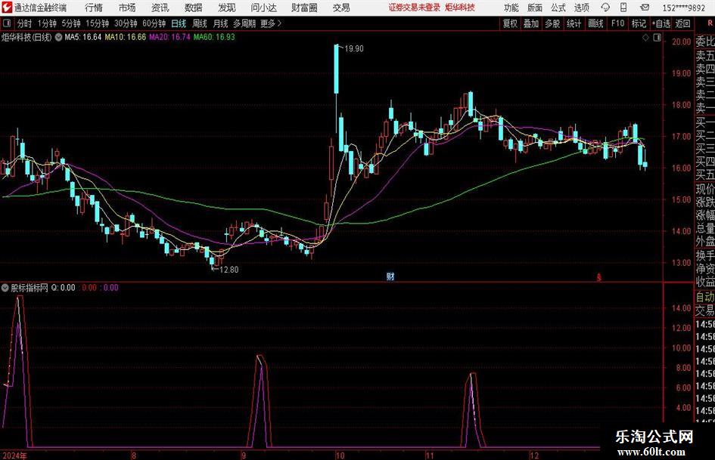Open the customer service headset icon

tap(605, 8)
